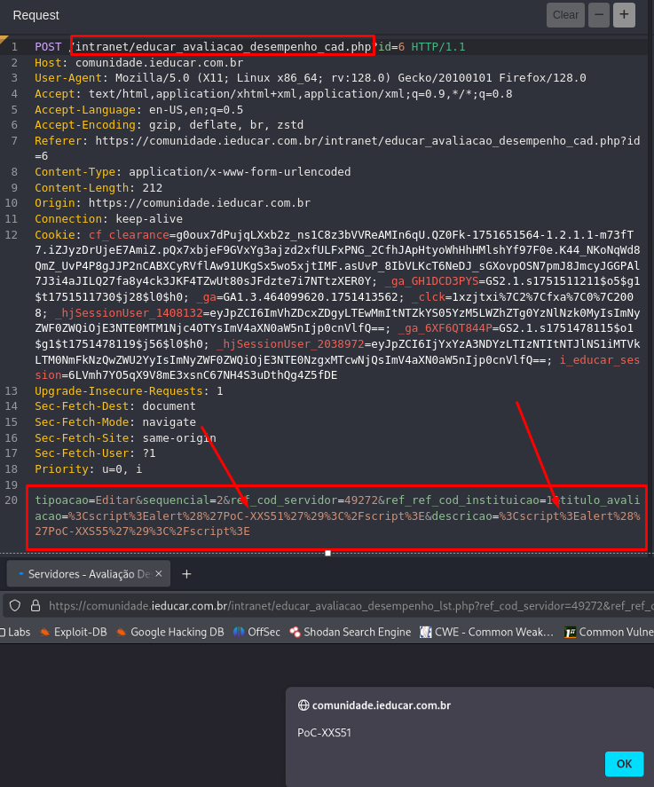Open the Google Hacking DB bookmark
The image size is (654, 787).
[x=169, y=632]
